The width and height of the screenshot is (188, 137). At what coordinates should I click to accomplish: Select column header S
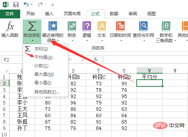tap(73, 71)
